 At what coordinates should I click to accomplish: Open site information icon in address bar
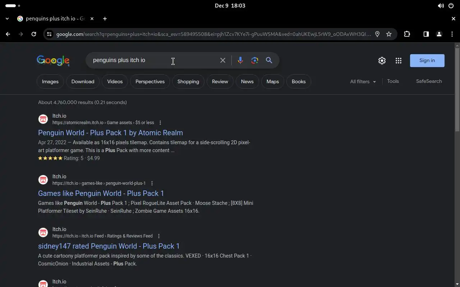(49, 34)
